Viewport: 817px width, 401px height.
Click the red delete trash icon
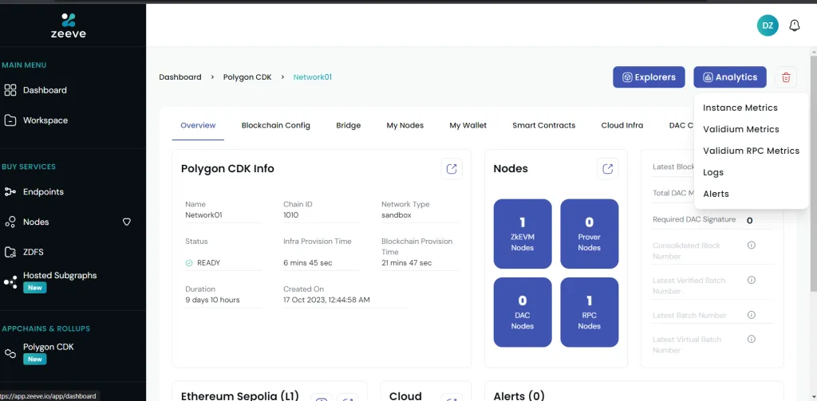(x=786, y=77)
